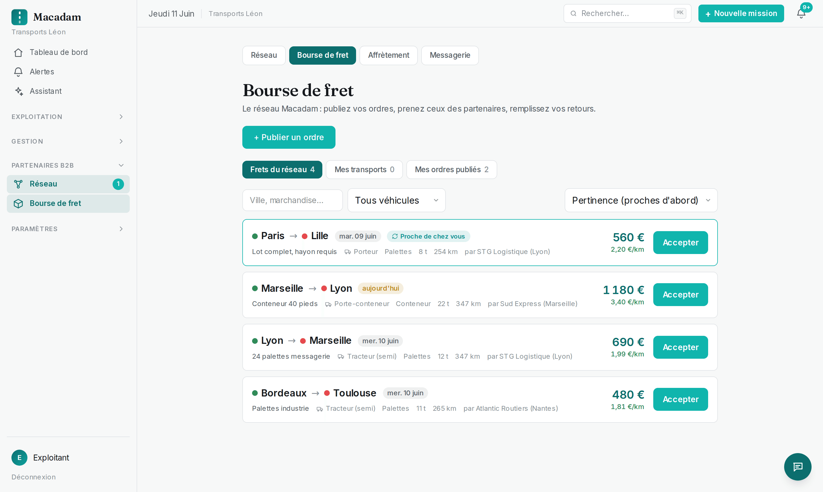This screenshot has width=823, height=492.
Task: Click the search magnifier icon
Action: point(573,13)
